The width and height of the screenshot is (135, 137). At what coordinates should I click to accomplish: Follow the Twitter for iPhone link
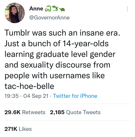click(x=75, y=96)
